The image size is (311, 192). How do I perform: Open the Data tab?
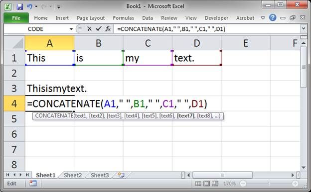(x=148, y=18)
